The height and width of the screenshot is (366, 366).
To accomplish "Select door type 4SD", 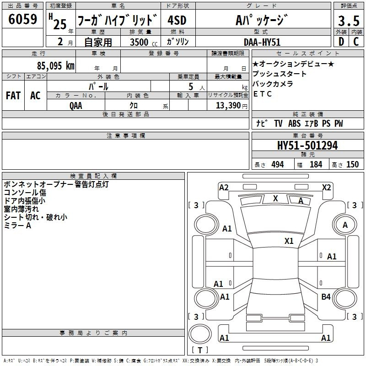I will (x=177, y=20).
